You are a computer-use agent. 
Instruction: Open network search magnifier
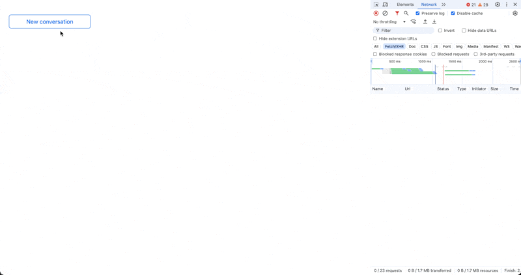click(406, 13)
